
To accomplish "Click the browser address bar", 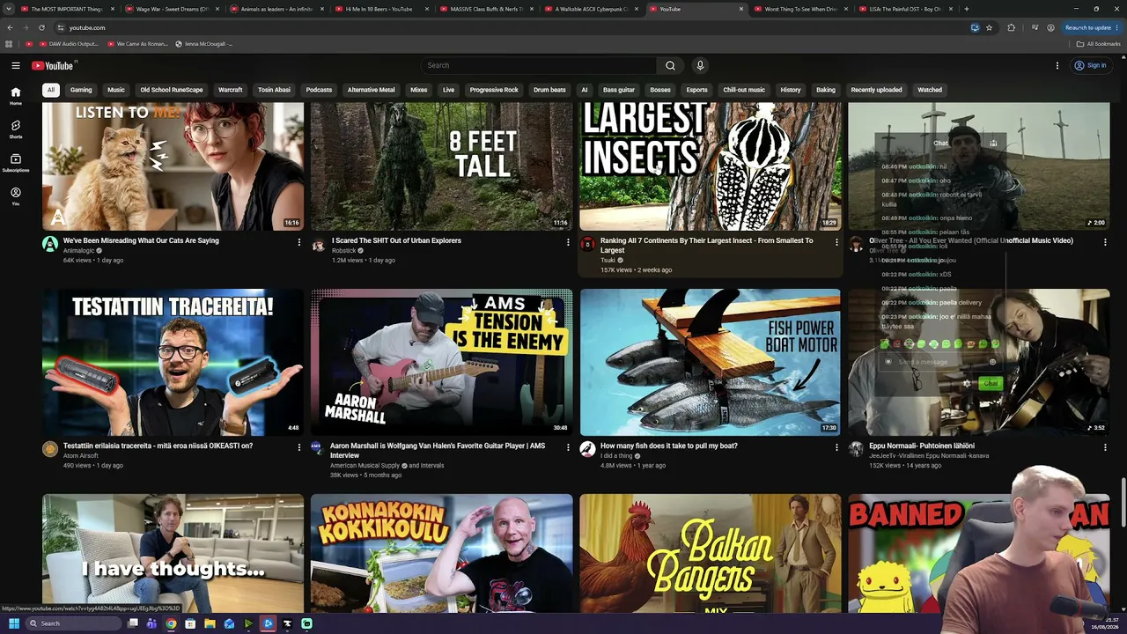I will [x=515, y=27].
